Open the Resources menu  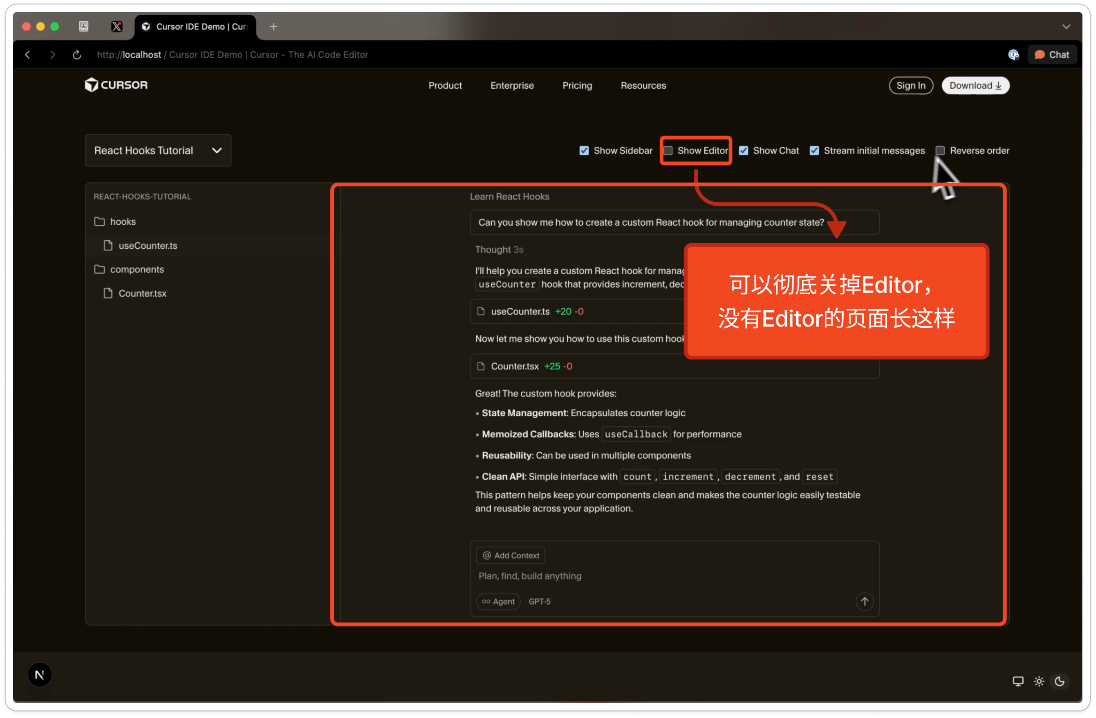(x=643, y=85)
